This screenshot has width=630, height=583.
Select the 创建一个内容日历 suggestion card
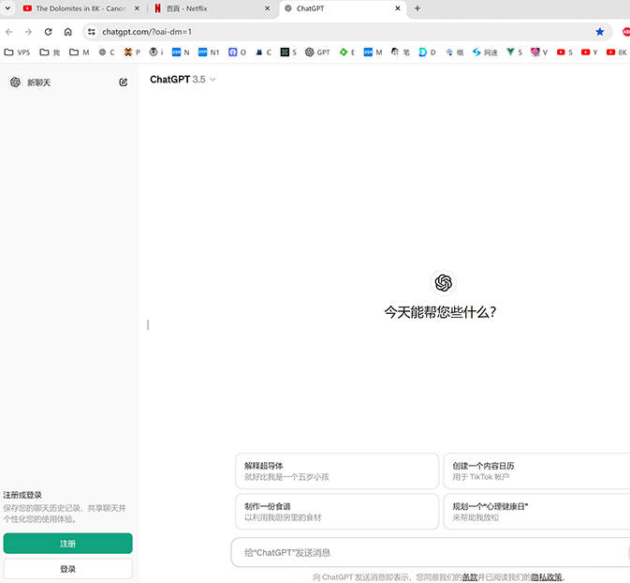pyautogui.click(x=536, y=471)
